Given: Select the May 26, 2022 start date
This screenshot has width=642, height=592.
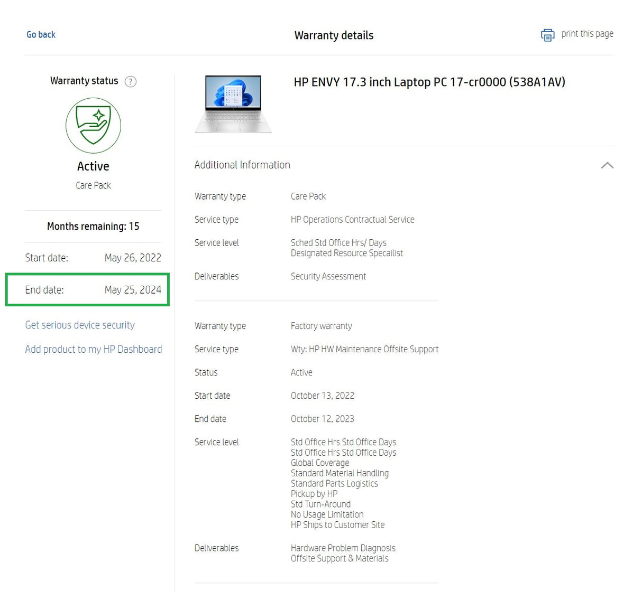Looking at the screenshot, I should click(133, 258).
